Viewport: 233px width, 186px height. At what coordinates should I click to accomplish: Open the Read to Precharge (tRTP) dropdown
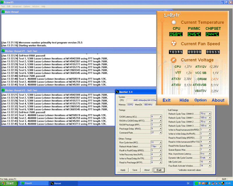tap(160, 162)
